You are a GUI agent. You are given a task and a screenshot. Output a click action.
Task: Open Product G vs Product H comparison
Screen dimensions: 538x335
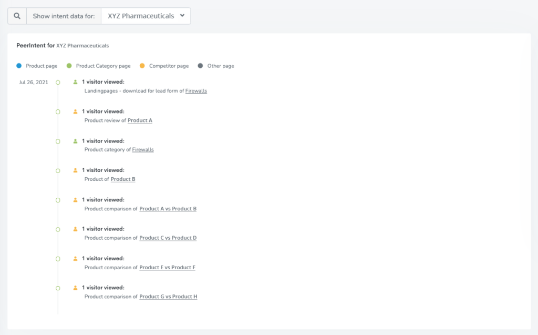tap(168, 297)
